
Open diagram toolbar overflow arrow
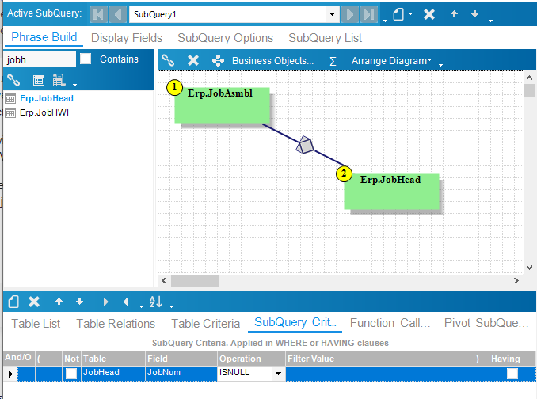[x=440, y=65]
